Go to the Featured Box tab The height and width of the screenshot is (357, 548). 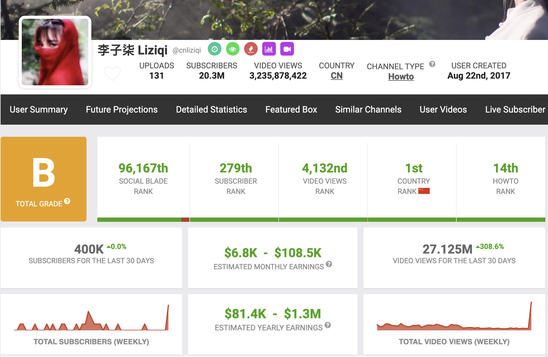[x=291, y=110]
